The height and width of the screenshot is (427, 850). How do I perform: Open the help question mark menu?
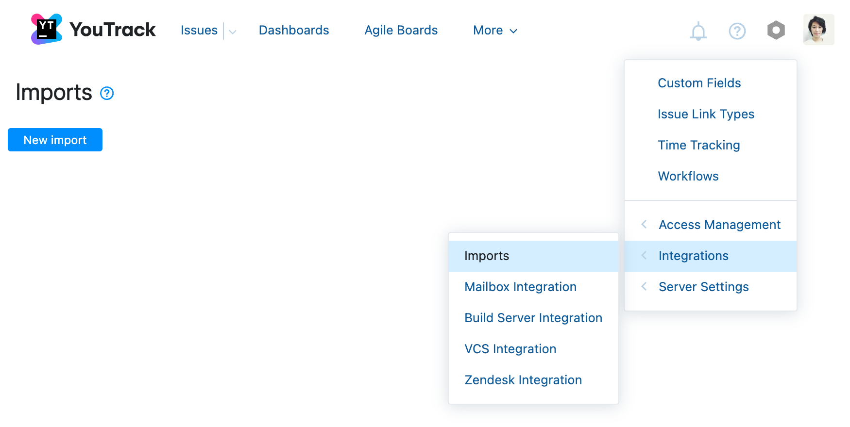pos(737,31)
